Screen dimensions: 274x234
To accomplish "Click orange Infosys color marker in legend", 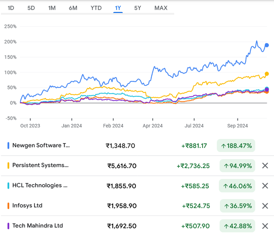I will (8, 206).
